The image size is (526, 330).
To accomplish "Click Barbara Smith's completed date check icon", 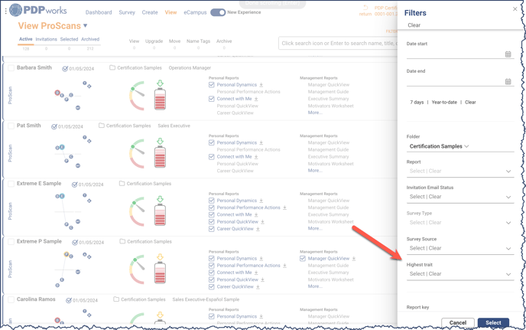I will tap(65, 69).
